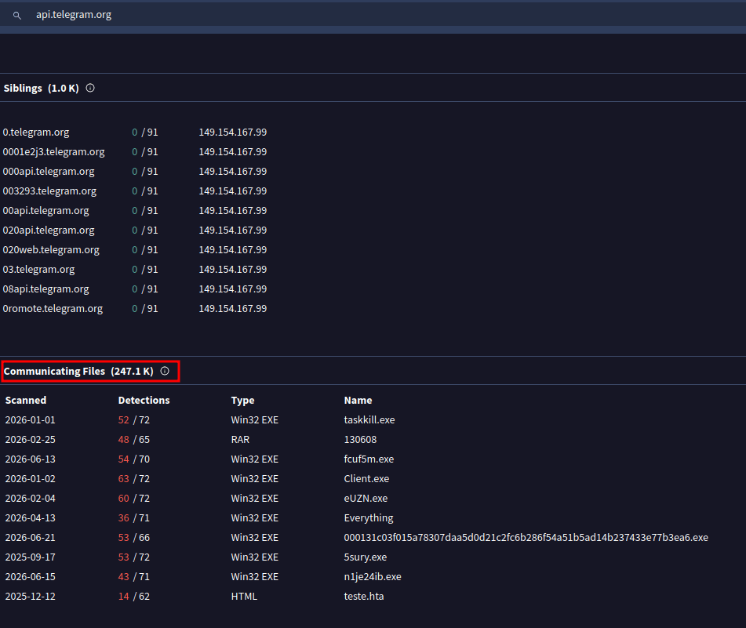Viewport: 746px width, 628px height.
Task: Click IP address in 0romote.telegram.org row
Action: (233, 309)
